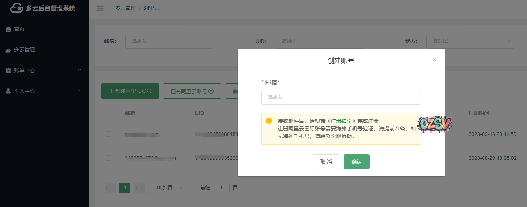Go to next page arrow
The height and width of the screenshot is (207, 527).
tap(140, 188)
